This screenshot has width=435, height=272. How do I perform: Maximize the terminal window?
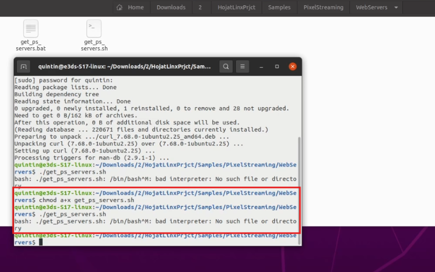[x=277, y=67]
